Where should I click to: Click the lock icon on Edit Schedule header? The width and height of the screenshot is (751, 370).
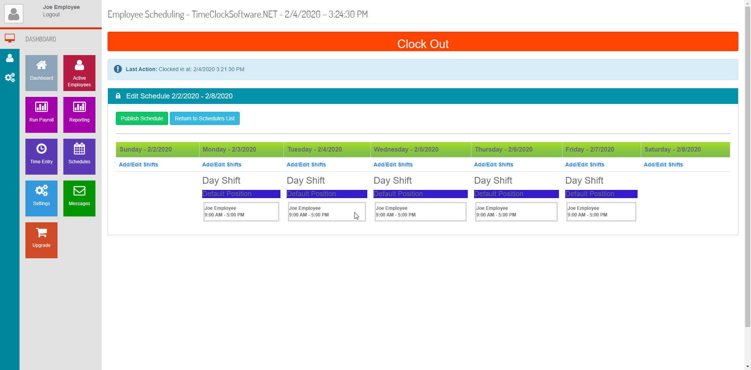119,96
